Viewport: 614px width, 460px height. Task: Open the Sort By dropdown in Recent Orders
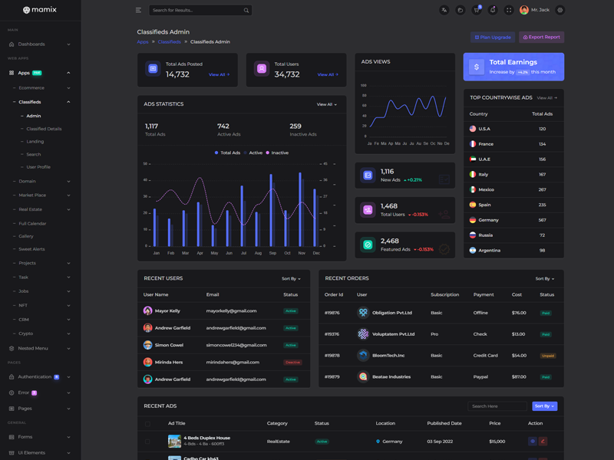tap(544, 279)
